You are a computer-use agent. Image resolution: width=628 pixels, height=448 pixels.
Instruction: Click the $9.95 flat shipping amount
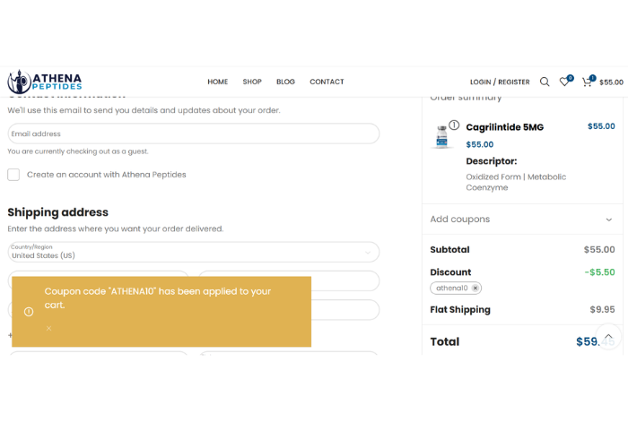coord(602,309)
